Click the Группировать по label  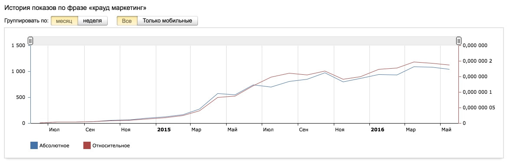[26, 21]
